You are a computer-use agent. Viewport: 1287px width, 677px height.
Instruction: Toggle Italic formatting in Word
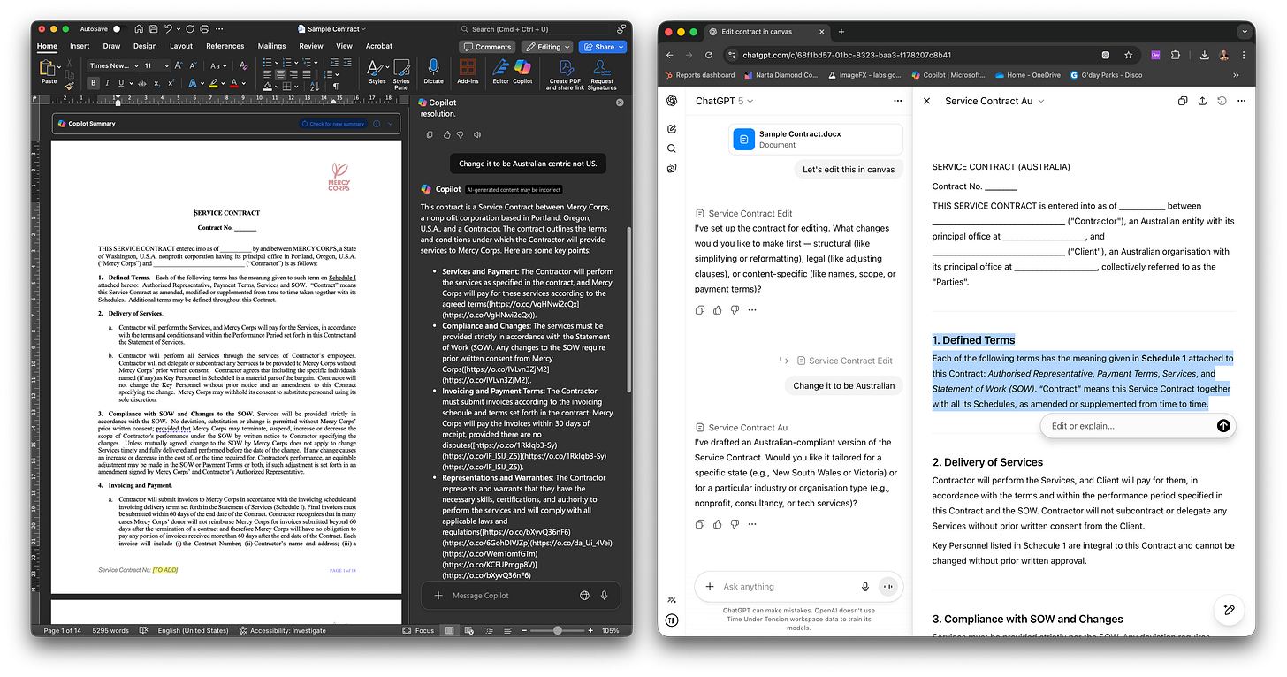pos(109,83)
